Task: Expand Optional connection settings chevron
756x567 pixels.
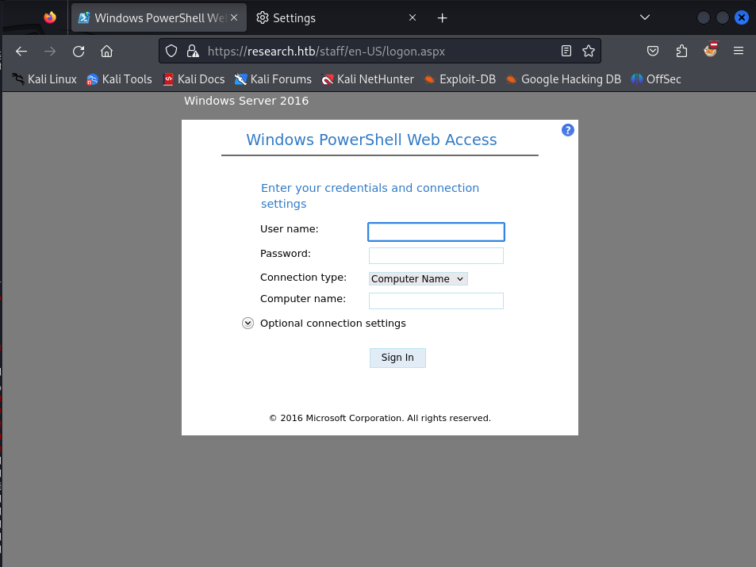Action: pyautogui.click(x=248, y=323)
